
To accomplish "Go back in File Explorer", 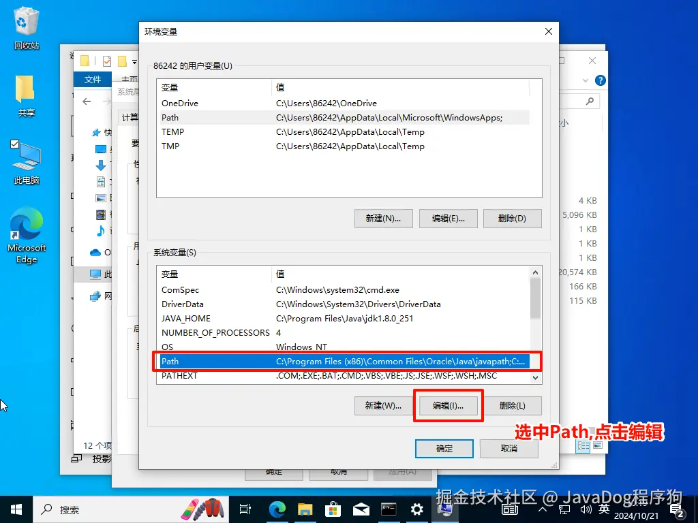I will coord(87,101).
